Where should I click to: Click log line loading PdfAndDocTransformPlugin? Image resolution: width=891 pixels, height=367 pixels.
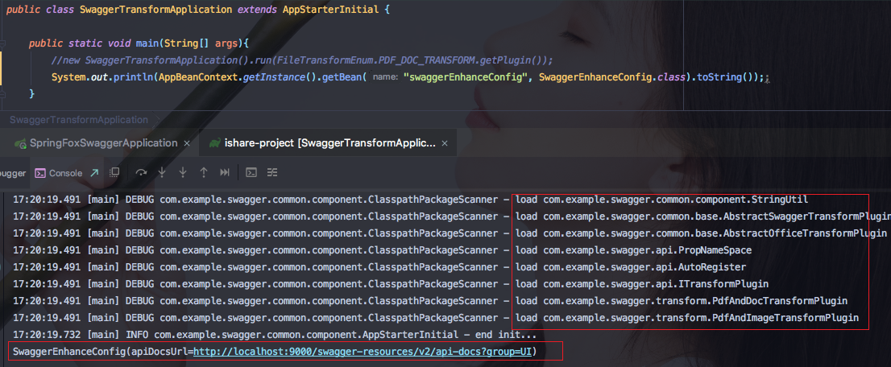pos(429,300)
